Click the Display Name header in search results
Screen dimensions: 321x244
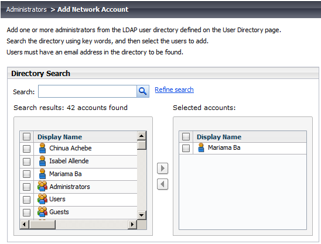click(x=60, y=137)
